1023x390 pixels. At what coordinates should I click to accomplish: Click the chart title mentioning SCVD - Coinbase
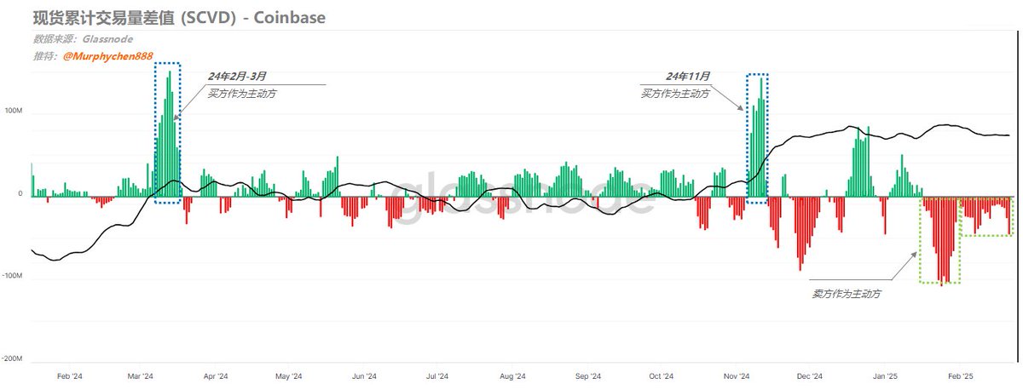179,17
